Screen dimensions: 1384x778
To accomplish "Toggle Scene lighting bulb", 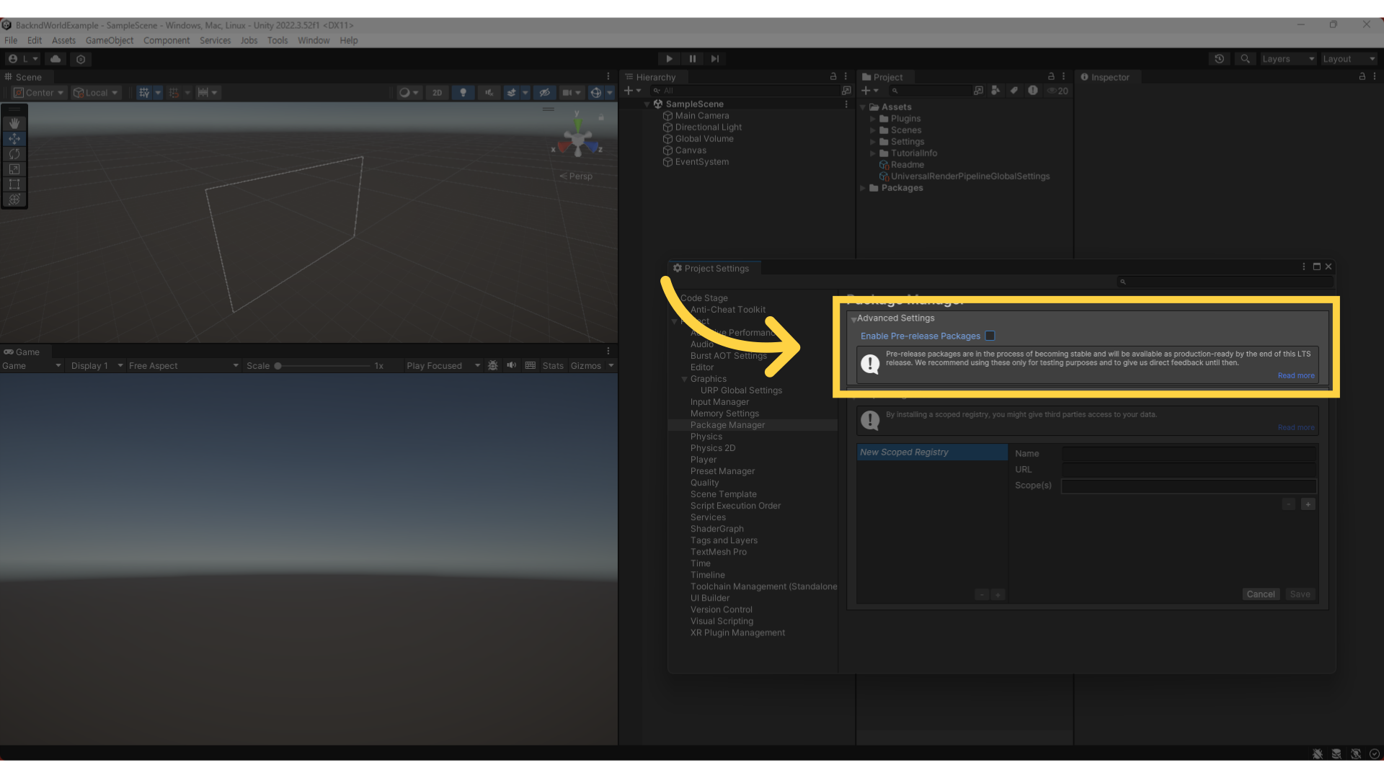I will (x=463, y=92).
